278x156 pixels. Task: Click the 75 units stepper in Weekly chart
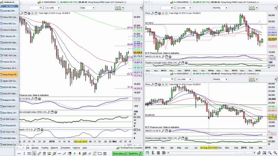pos(175,79)
